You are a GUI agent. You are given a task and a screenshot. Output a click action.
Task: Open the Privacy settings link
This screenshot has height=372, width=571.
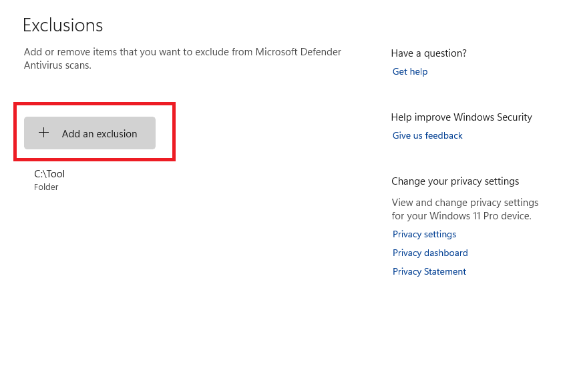(x=424, y=234)
